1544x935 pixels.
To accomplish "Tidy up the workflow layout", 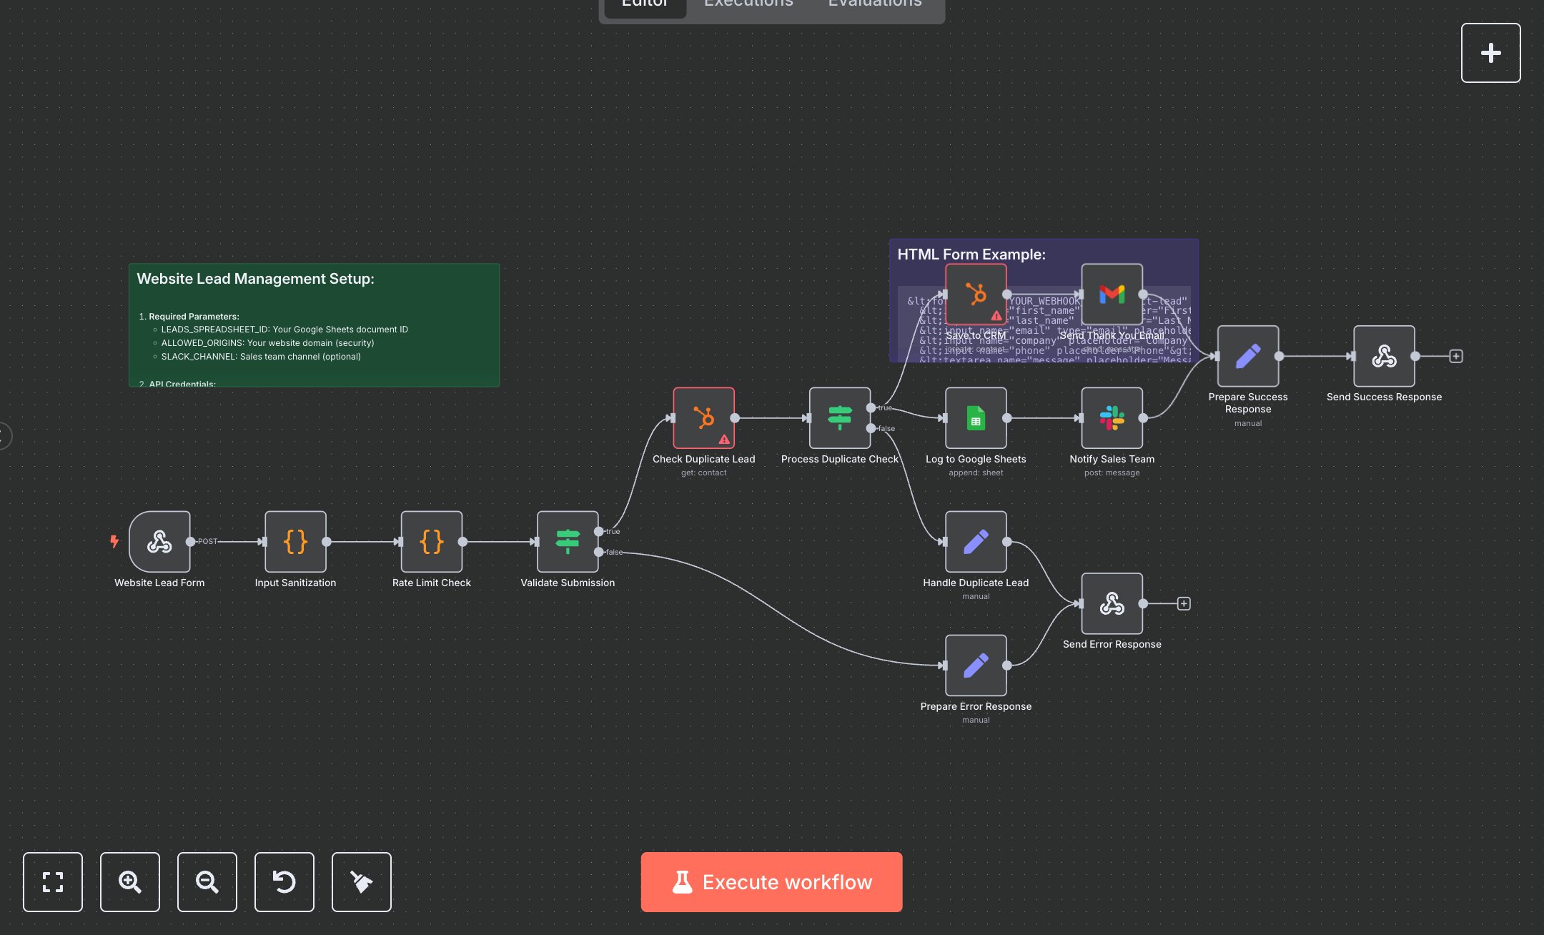I will (x=361, y=882).
